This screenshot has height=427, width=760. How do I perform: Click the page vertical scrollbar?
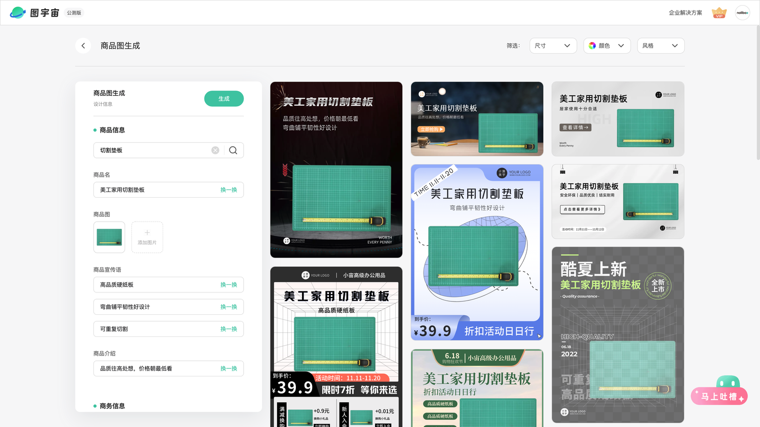click(x=757, y=93)
